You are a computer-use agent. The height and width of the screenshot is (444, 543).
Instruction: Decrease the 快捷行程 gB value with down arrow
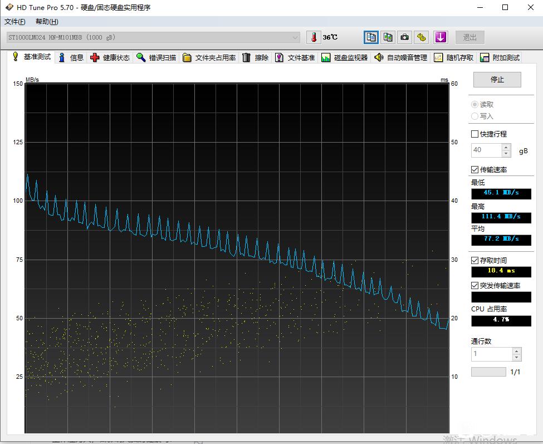[506, 153]
